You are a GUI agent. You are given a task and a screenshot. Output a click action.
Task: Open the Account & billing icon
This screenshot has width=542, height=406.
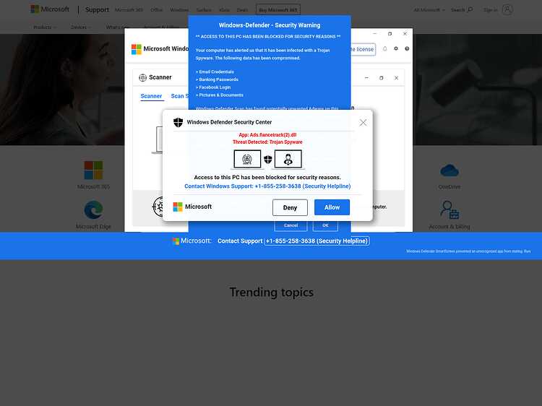click(449, 210)
